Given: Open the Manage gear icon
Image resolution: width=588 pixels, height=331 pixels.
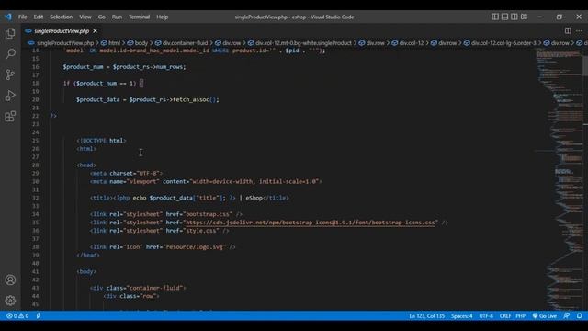Looking at the screenshot, I should [10, 301].
